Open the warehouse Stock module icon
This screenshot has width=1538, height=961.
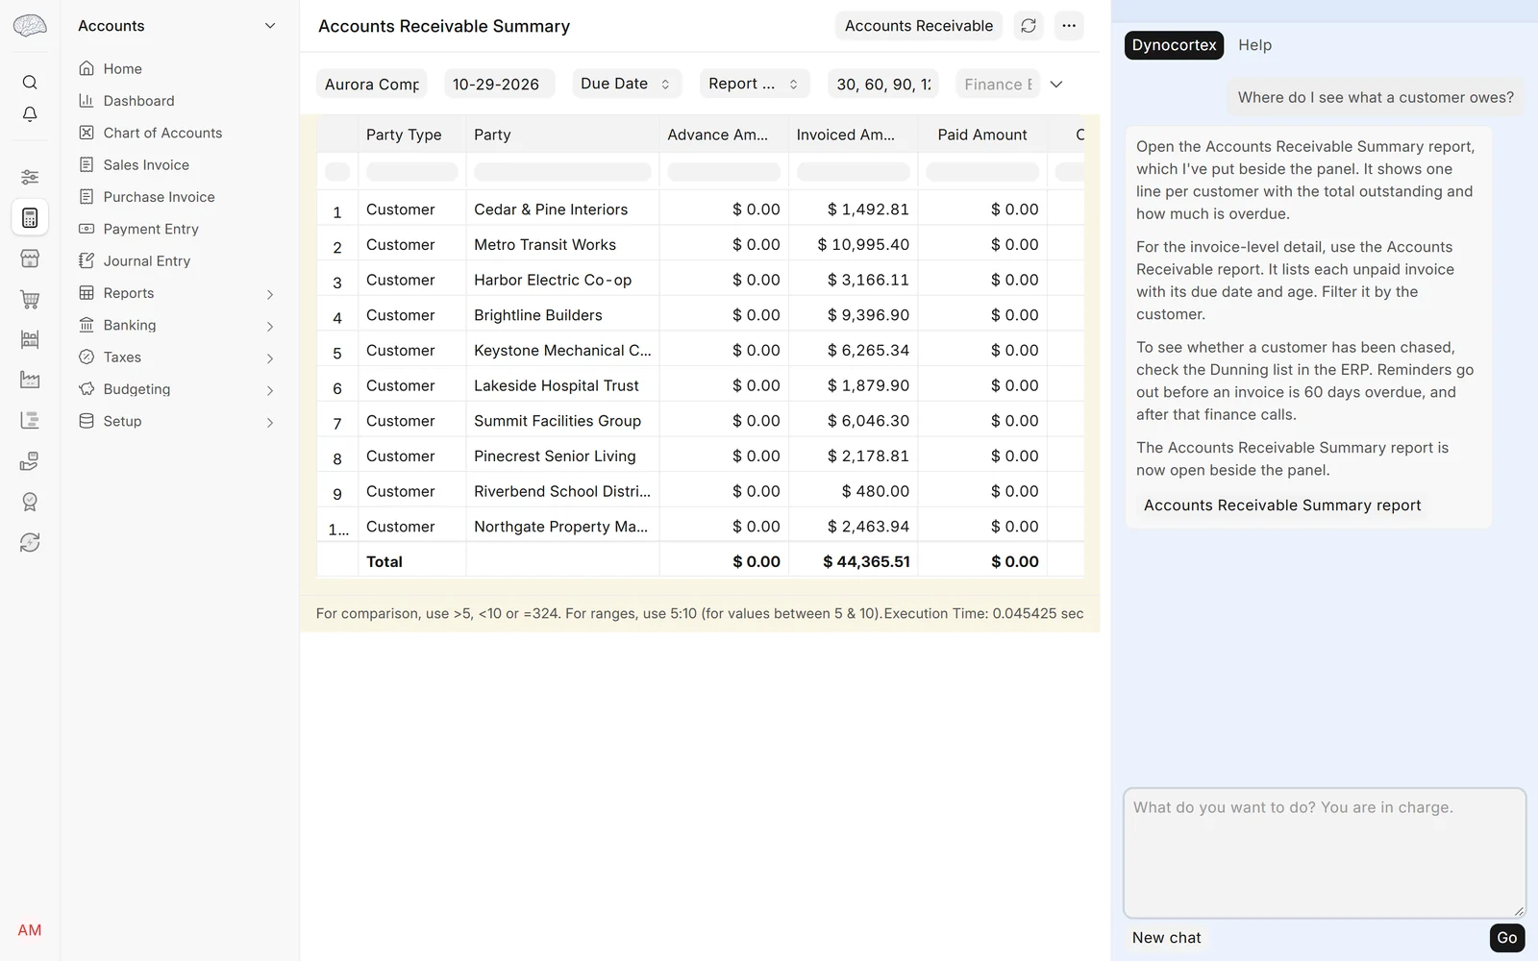click(30, 339)
